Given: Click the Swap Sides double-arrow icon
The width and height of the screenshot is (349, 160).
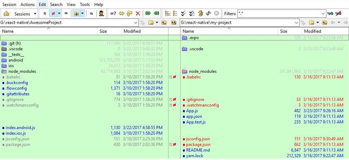Looking at the screenshot, I should pyautogui.click(x=122, y=14).
